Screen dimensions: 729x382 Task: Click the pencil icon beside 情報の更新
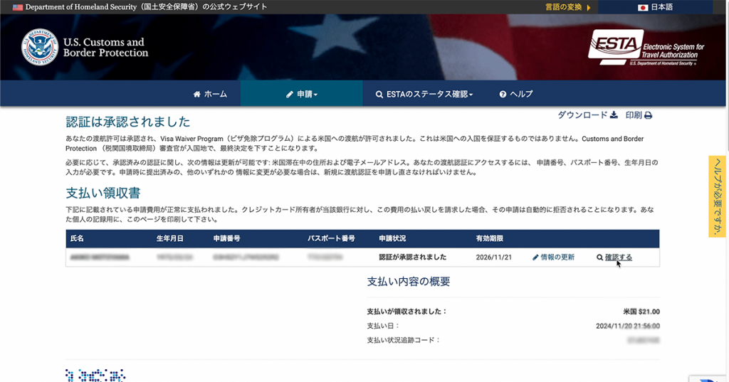point(535,258)
